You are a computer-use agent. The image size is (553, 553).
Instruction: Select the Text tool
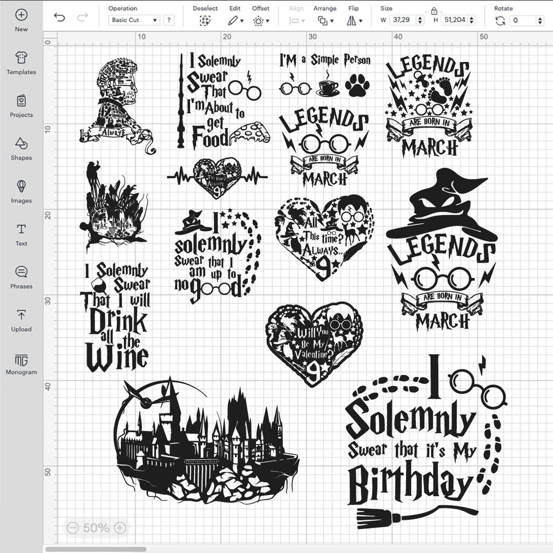pos(21,234)
